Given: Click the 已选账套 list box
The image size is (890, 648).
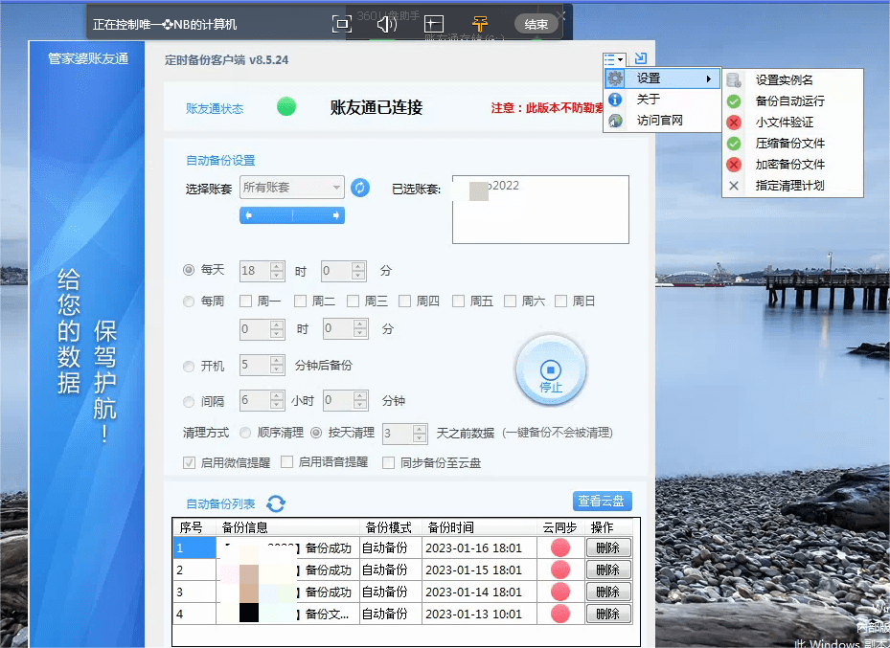Looking at the screenshot, I should [x=540, y=210].
